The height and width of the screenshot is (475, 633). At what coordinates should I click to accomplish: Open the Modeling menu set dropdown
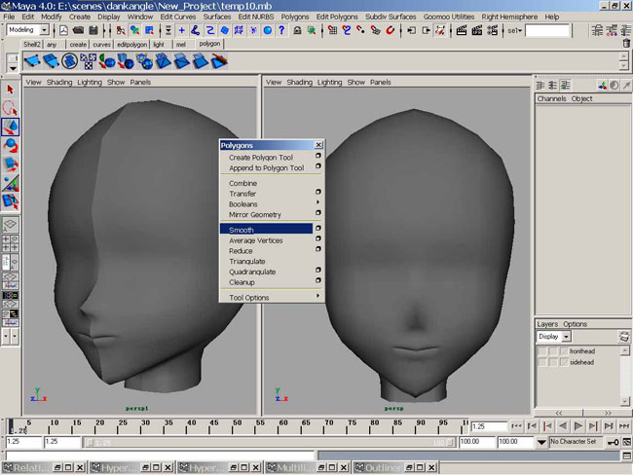coord(45,30)
